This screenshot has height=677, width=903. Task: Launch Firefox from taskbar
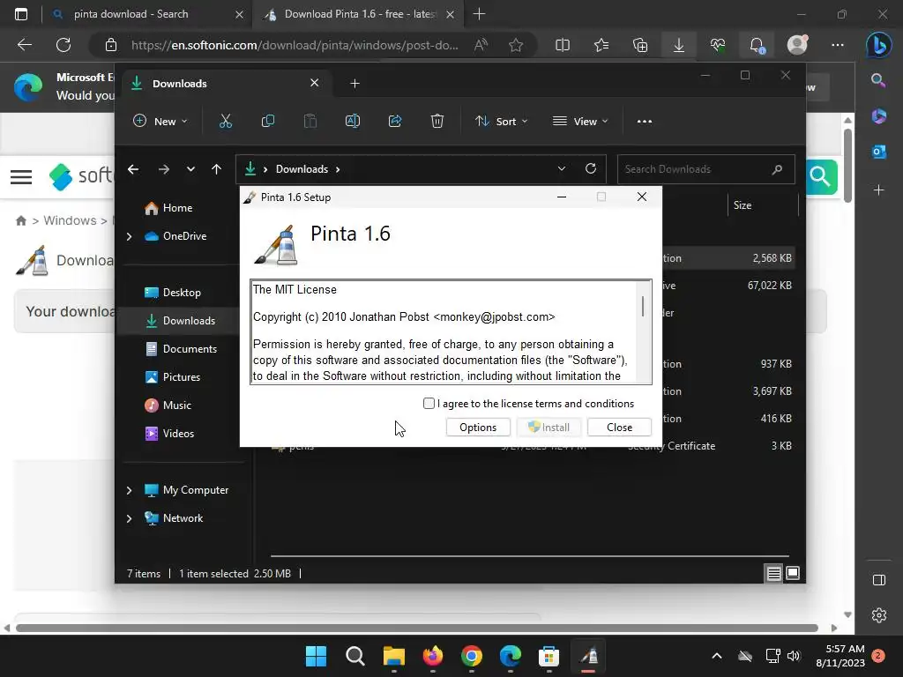tap(432, 656)
